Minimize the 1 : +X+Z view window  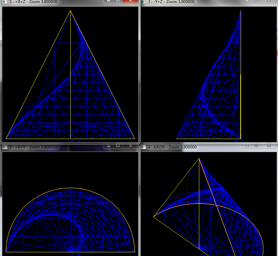pyautogui.click(x=108, y=1)
